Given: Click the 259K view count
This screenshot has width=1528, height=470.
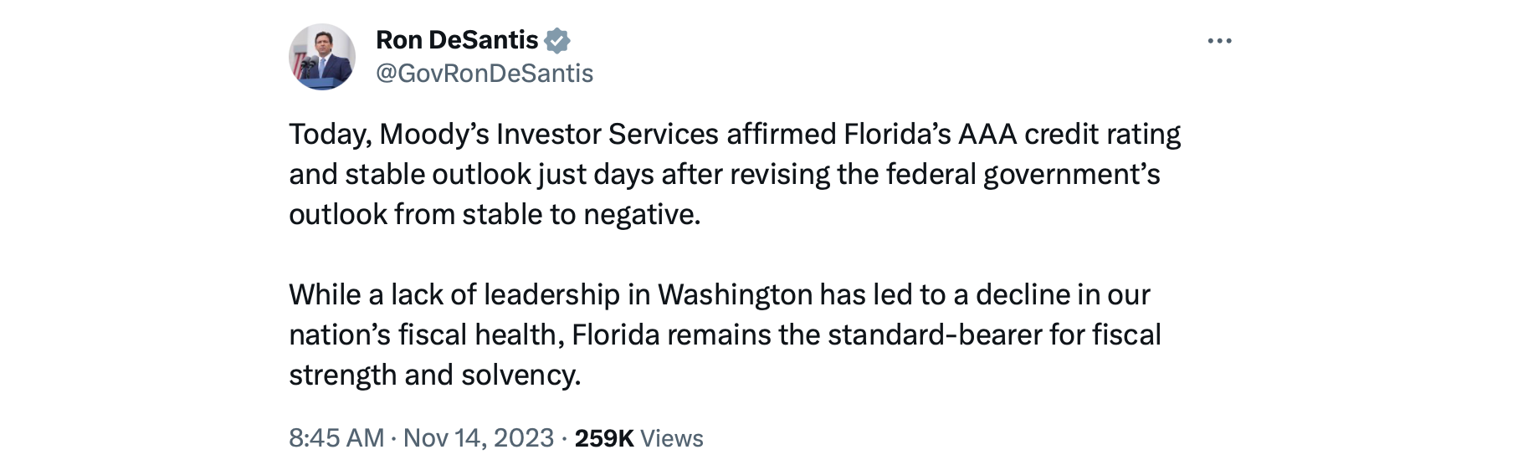Looking at the screenshot, I should (x=604, y=438).
